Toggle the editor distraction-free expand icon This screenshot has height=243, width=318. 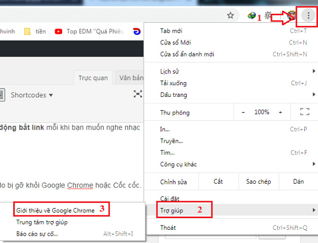point(138,94)
